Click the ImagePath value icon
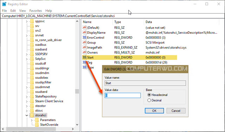 click(x=84, y=48)
